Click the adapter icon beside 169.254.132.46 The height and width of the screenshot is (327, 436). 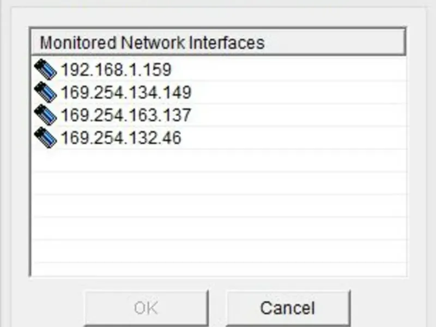pyautogui.click(x=45, y=138)
